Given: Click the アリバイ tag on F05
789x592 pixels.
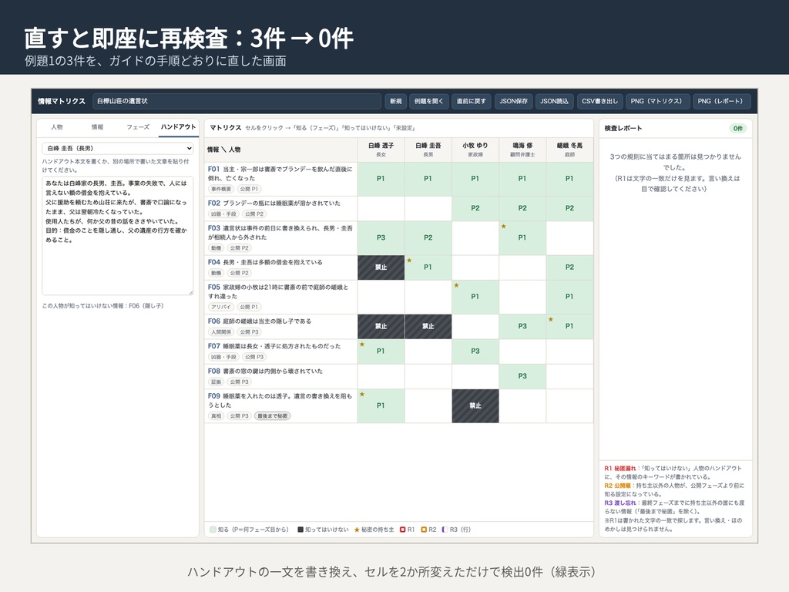Looking at the screenshot, I should 221,307.
